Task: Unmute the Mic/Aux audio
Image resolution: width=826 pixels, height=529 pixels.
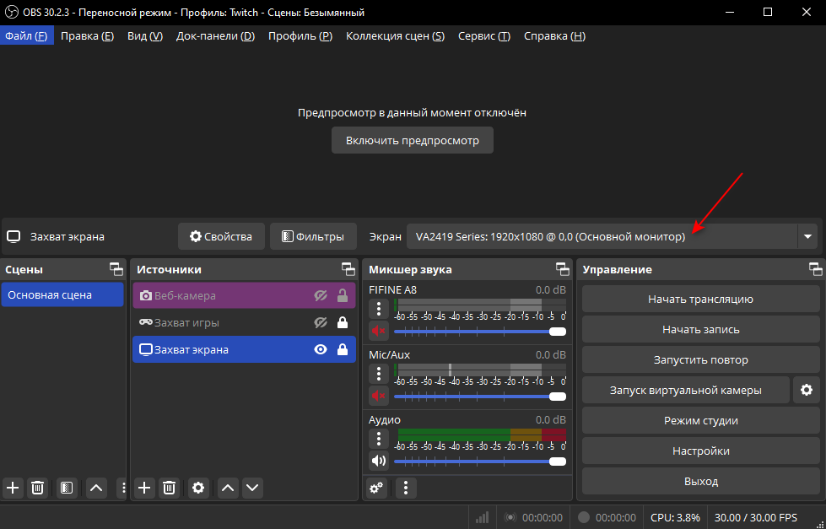Action: [378, 396]
